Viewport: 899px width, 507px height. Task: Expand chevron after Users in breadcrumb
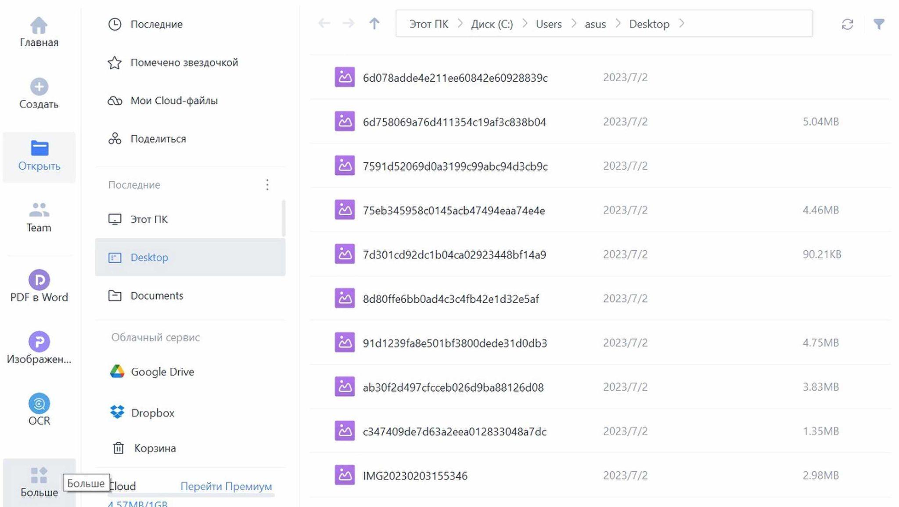(x=573, y=24)
